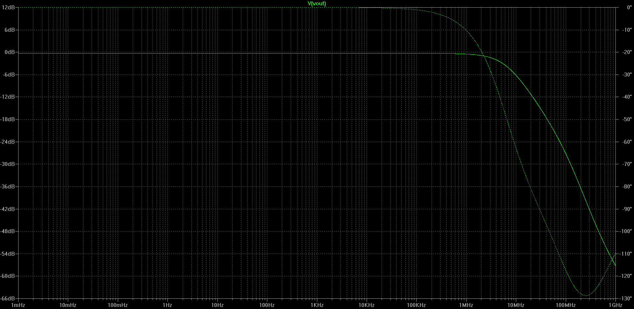Click the -66dB magnitude axis label
The height and width of the screenshot is (309, 634).
point(8,298)
